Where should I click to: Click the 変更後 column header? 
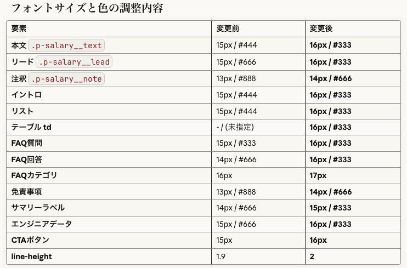(321, 28)
